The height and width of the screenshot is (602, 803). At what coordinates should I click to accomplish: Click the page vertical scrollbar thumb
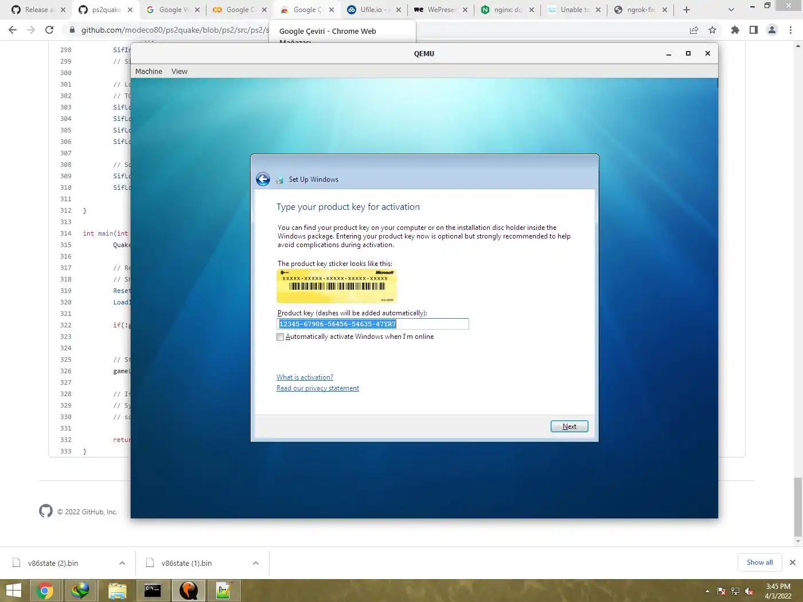[x=798, y=507]
